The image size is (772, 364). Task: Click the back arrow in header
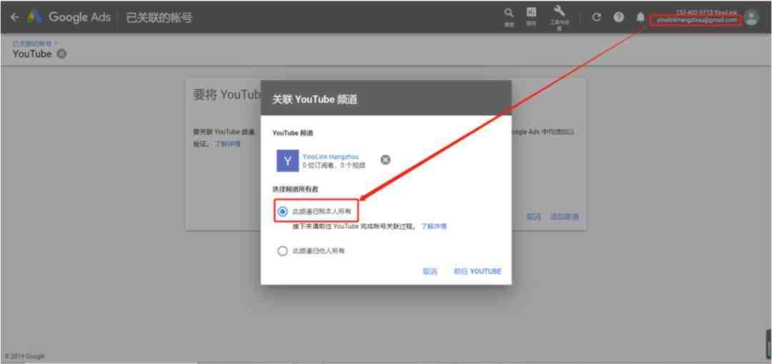tap(15, 17)
